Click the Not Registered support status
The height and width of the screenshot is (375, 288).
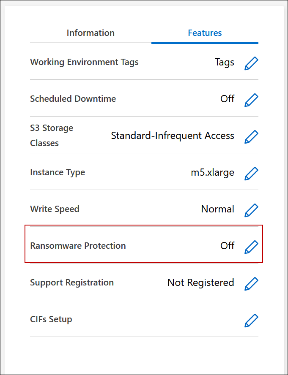pos(200,283)
